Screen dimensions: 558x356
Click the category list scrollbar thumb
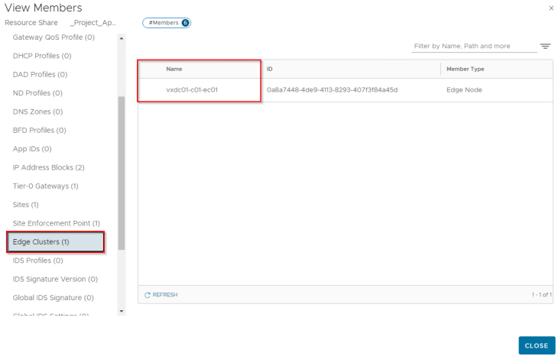coord(122,173)
